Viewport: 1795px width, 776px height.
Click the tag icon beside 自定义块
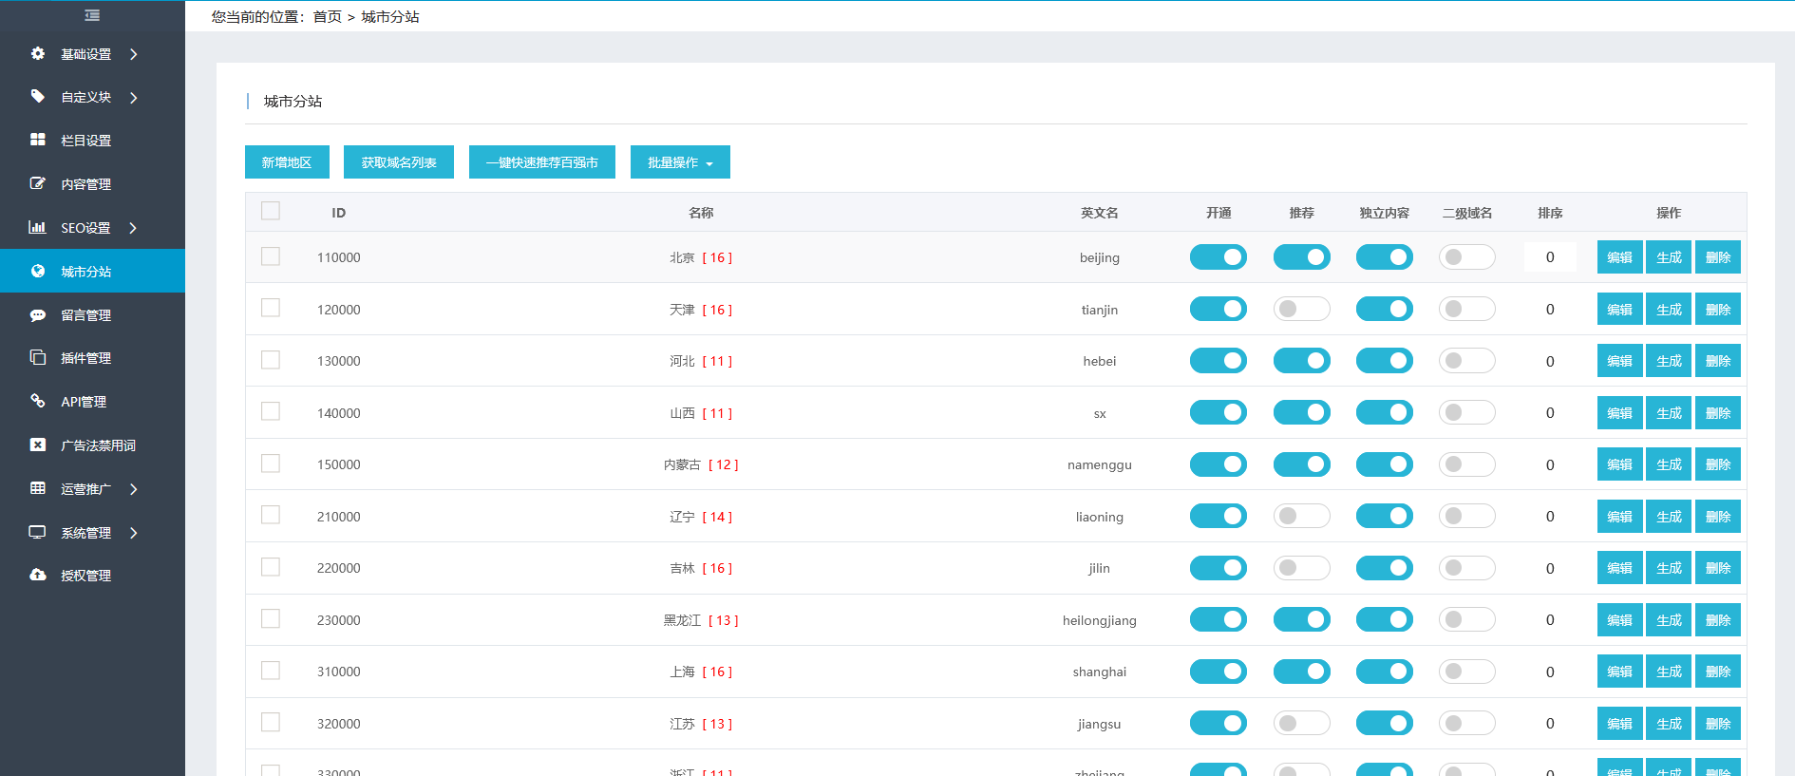38,97
